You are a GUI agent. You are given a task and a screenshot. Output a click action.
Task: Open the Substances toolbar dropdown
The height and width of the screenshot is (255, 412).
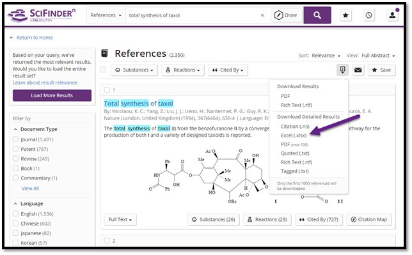pyautogui.click(x=134, y=70)
